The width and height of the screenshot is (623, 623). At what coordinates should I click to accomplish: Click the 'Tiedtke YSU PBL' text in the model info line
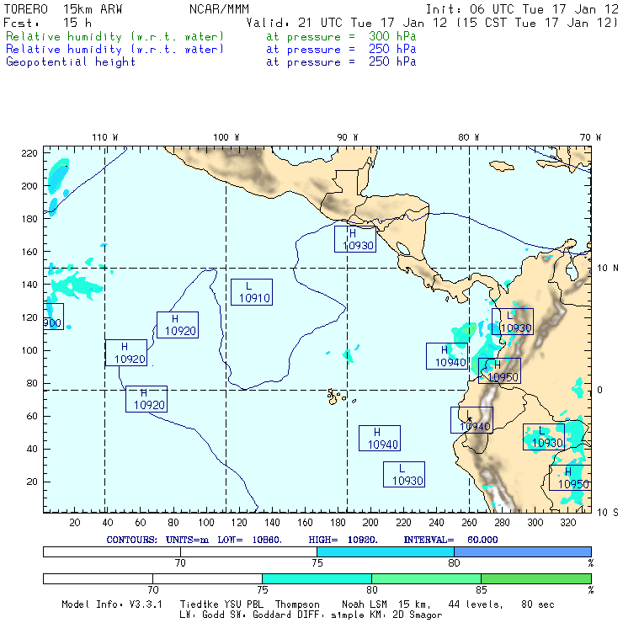(221, 604)
